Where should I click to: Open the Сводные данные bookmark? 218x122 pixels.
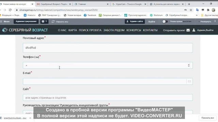click(110, 15)
